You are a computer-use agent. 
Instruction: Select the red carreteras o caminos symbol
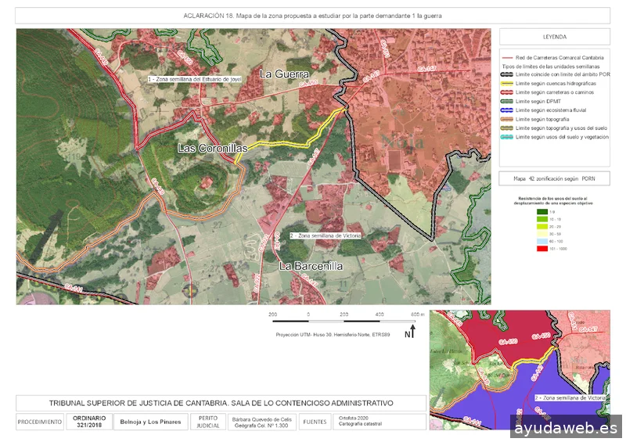tap(507, 92)
